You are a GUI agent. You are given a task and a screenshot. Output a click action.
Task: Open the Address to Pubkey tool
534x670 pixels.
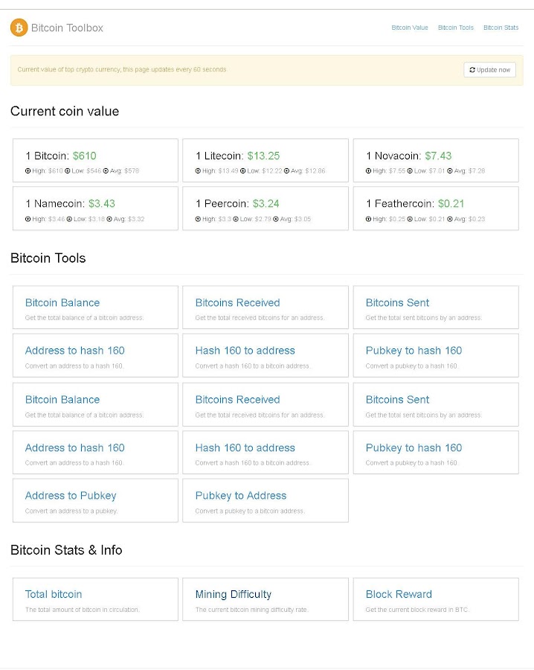(x=71, y=496)
